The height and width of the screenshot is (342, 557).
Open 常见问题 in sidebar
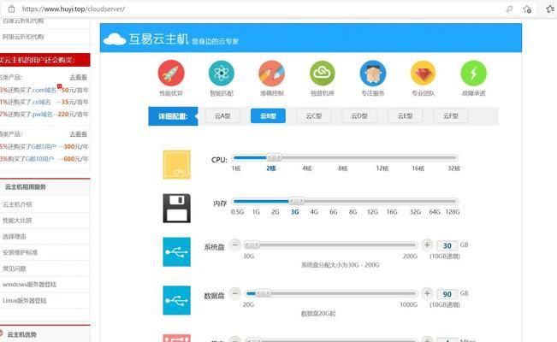tap(15, 268)
